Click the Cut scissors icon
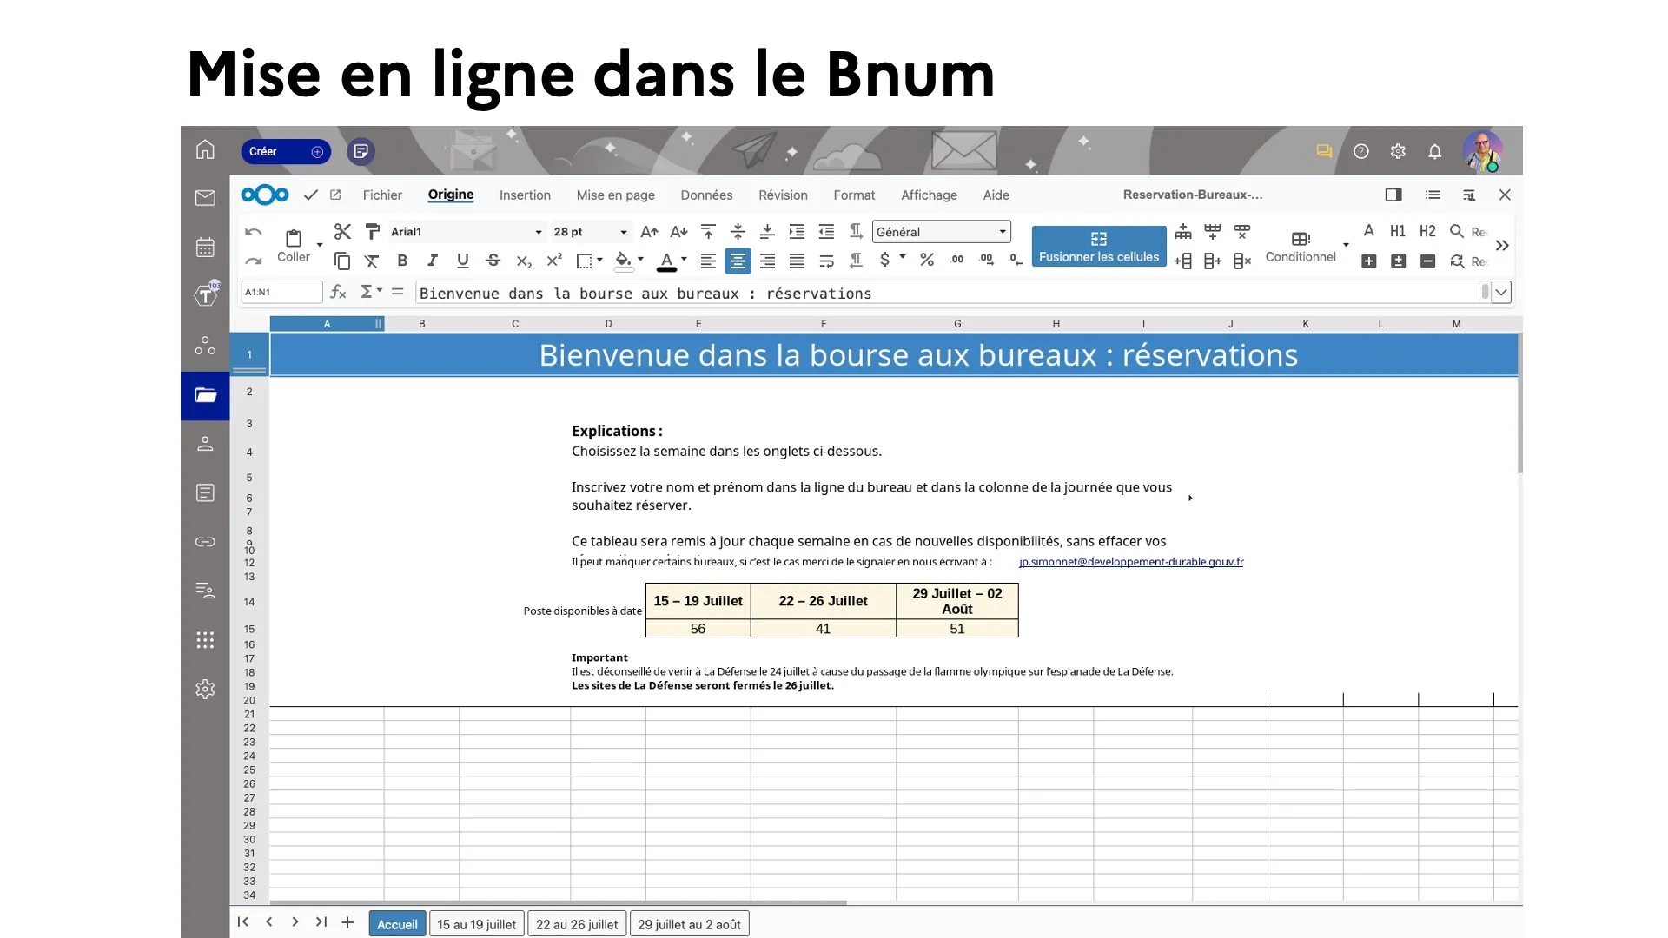The width and height of the screenshot is (1668, 938). click(342, 232)
